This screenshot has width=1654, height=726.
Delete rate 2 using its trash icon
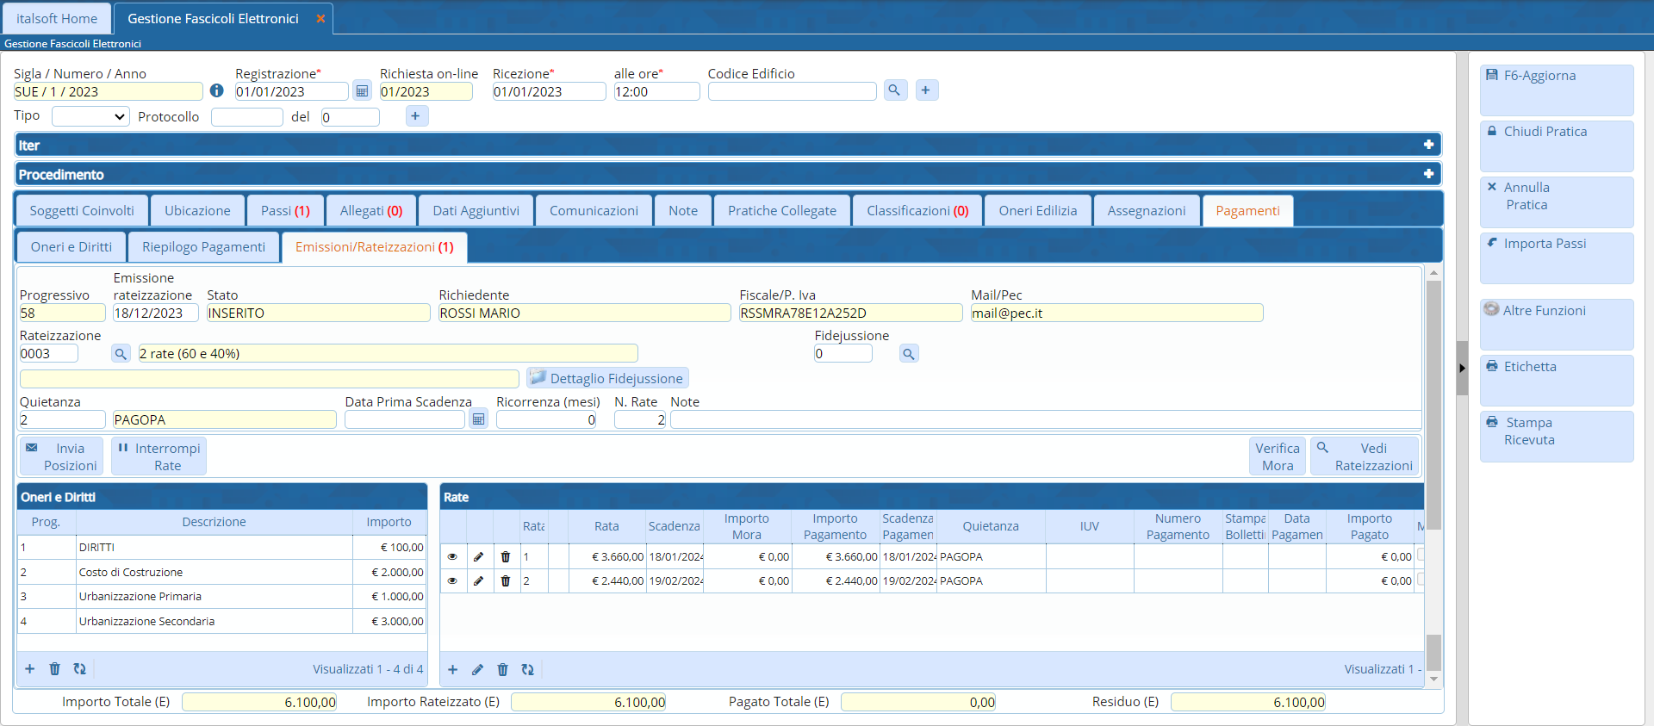(x=506, y=581)
